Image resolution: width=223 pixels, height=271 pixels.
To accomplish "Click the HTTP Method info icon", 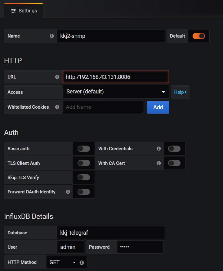I will click(x=82, y=263).
